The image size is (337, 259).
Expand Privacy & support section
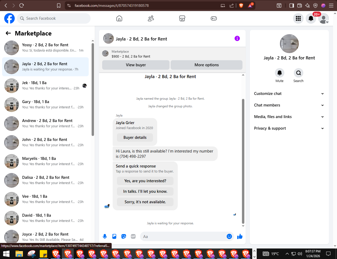289,128
